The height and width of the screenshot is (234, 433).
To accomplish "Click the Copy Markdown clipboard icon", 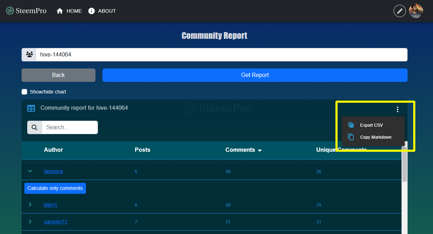I will coord(351,137).
